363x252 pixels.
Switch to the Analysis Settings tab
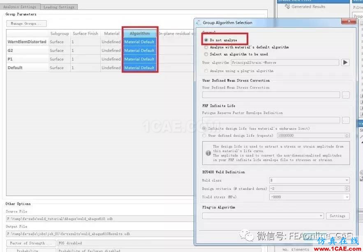pyautogui.click(x=20, y=7)
